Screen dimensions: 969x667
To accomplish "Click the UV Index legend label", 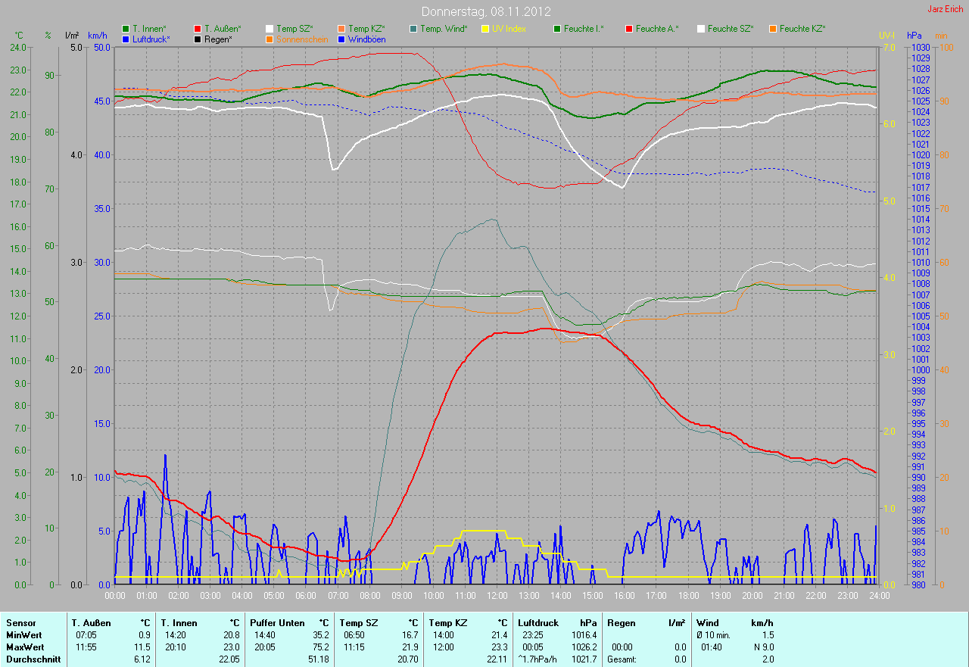I will (509, 29).
